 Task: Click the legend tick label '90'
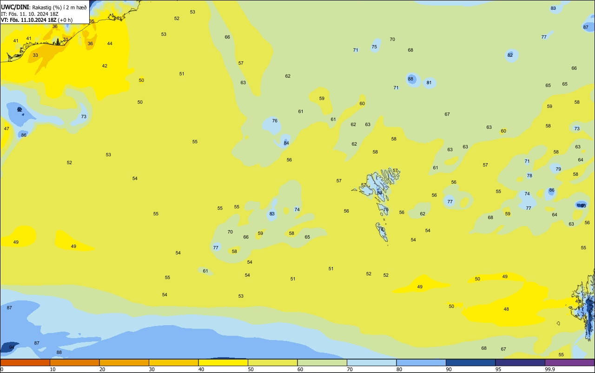pos(449,369)
